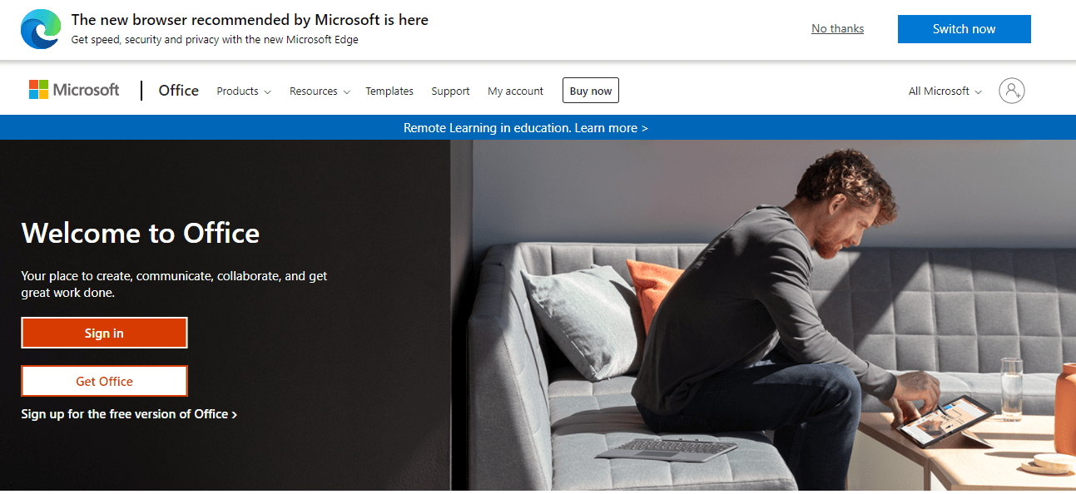Go to the Templates menu item

(x=389, y=91)
